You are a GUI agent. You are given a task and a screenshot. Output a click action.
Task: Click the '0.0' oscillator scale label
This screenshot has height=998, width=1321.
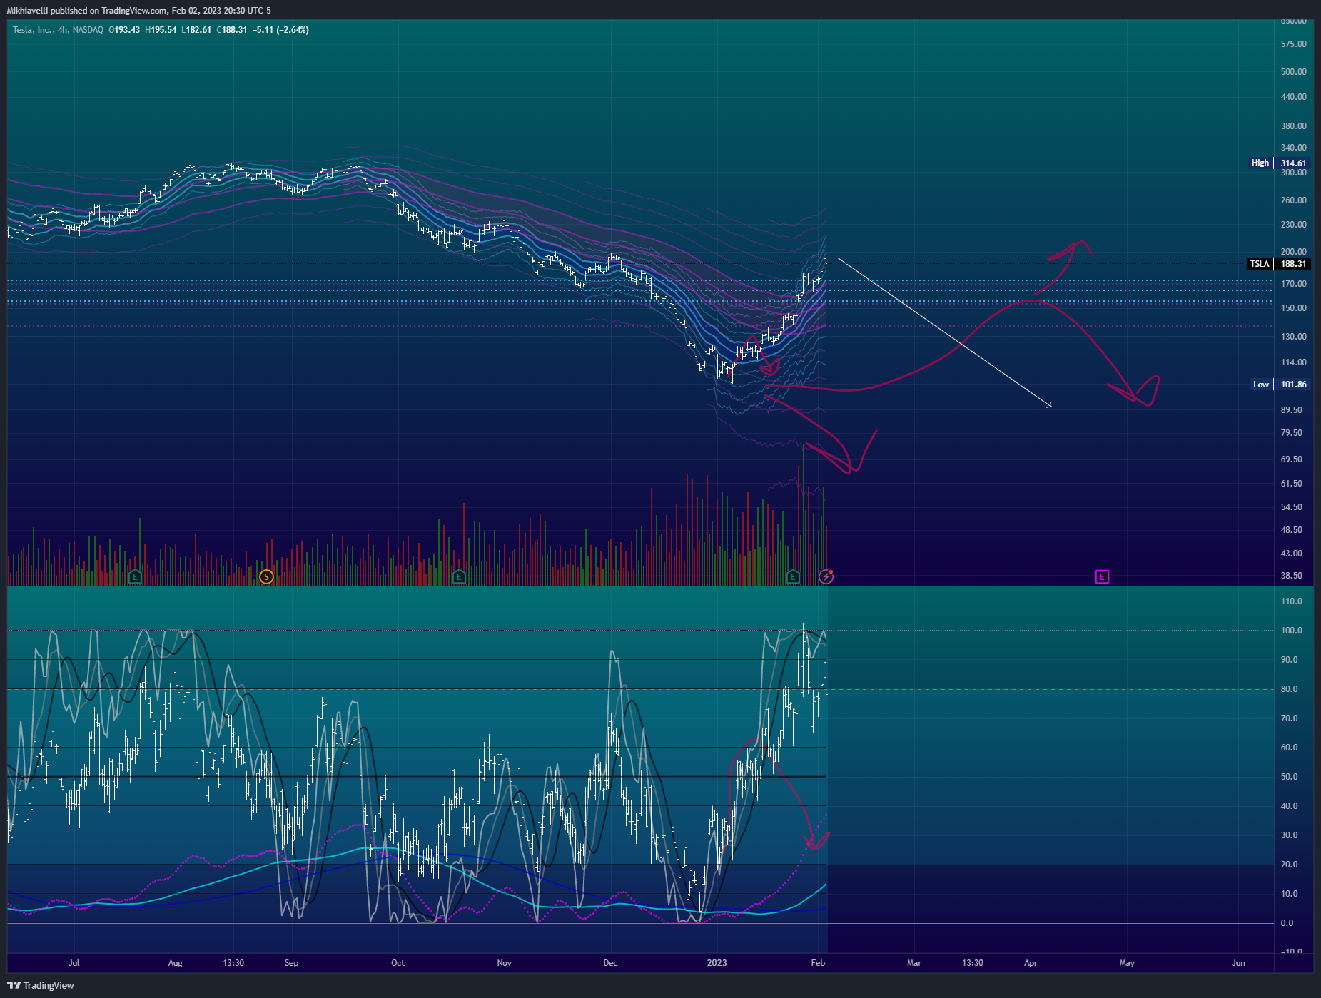pyautogui.click(x=1287, y=923)
